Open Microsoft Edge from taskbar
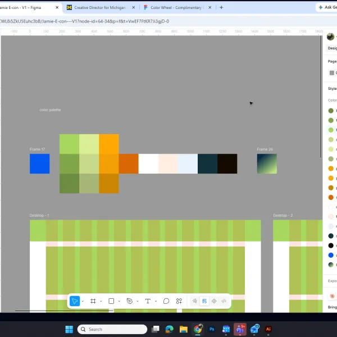Screen dimensions: 337x337 [x=170, y=329]
